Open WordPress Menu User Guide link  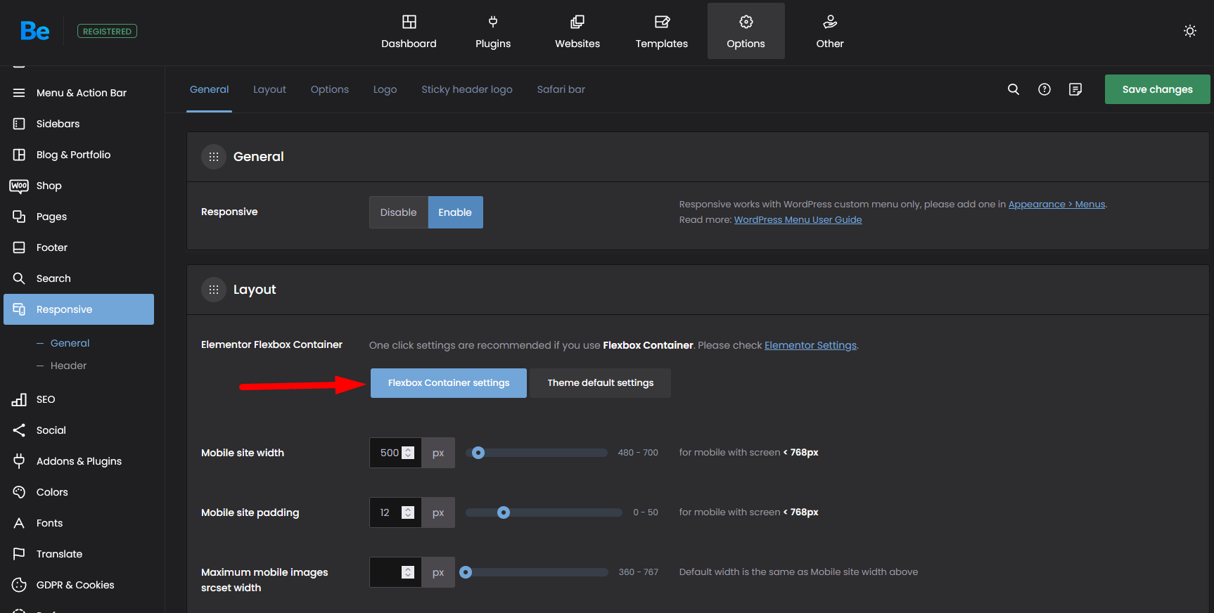(798, 220)
